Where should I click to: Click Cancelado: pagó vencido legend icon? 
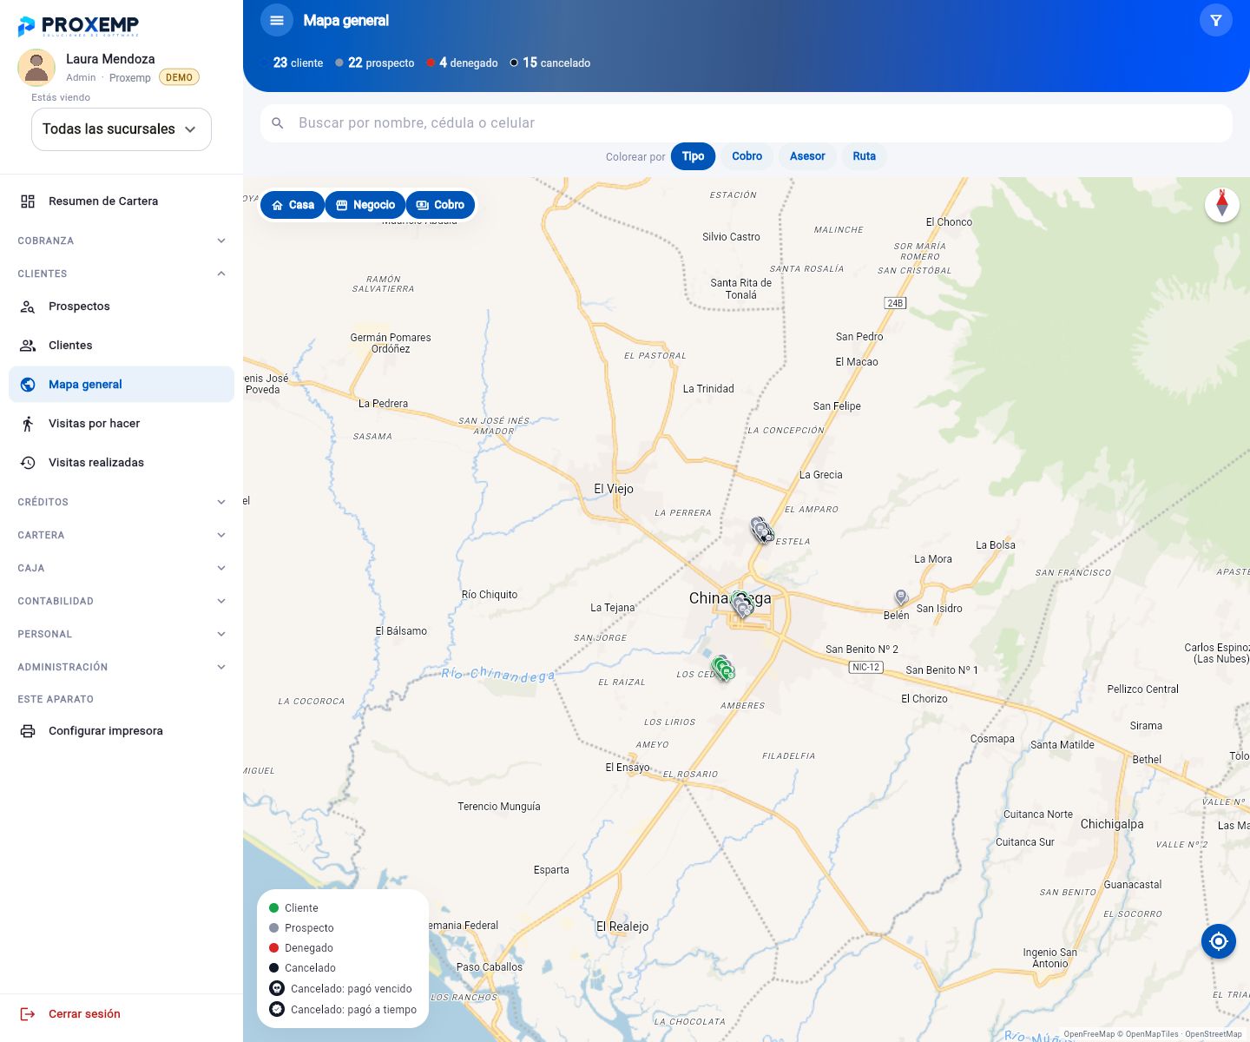(x=277, y=988)
